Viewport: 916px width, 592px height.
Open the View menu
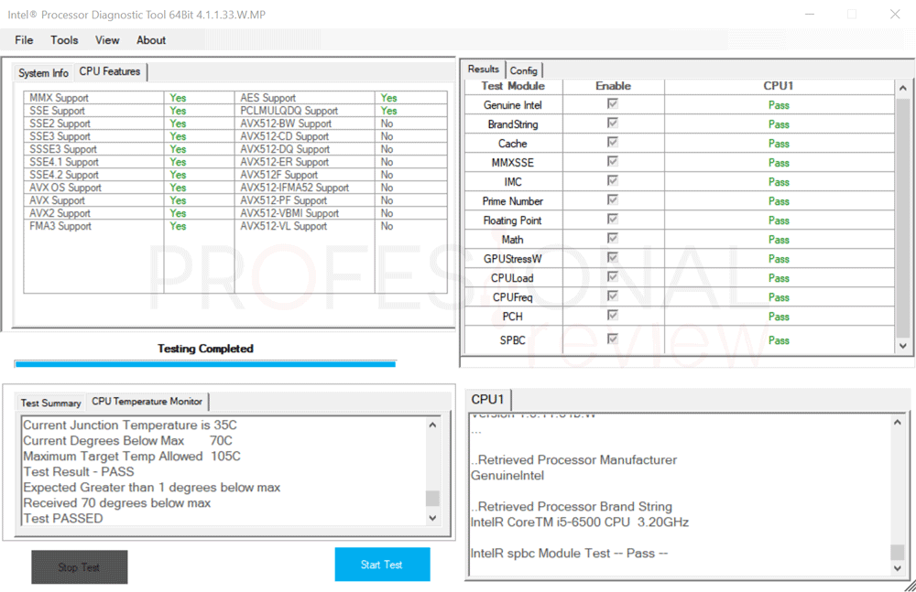107,40
